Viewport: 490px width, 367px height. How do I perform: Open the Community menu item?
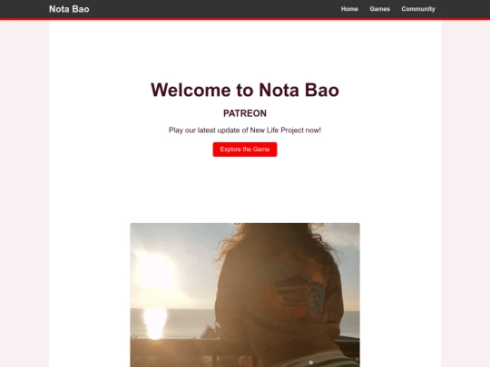[x=418, y=9]
